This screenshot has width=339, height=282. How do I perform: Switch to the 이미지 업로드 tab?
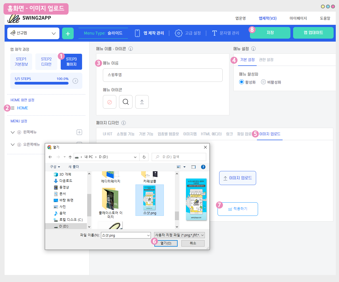coord(270,134)
